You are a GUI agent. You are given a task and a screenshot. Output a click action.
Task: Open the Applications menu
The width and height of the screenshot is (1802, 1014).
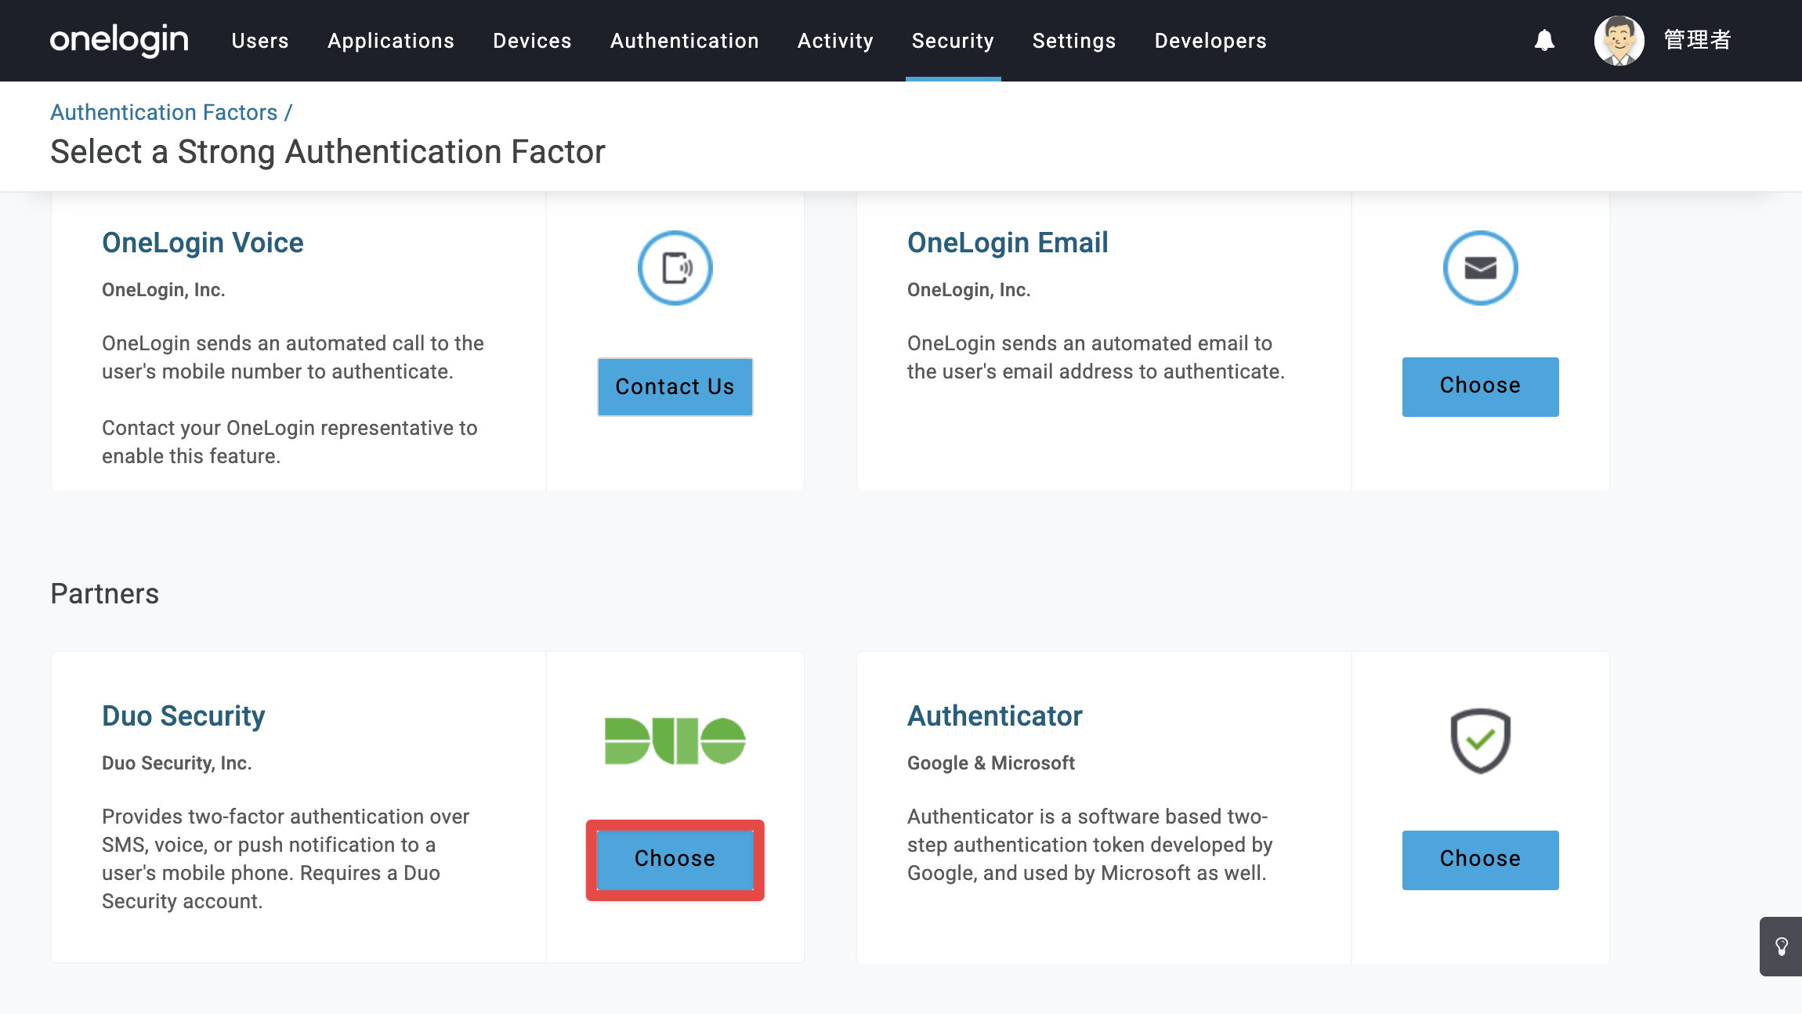[391, 41]
